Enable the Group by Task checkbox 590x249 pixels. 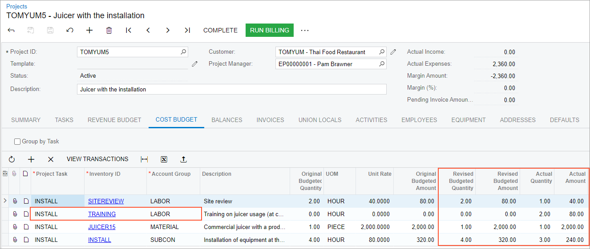[x=17, y=142]
